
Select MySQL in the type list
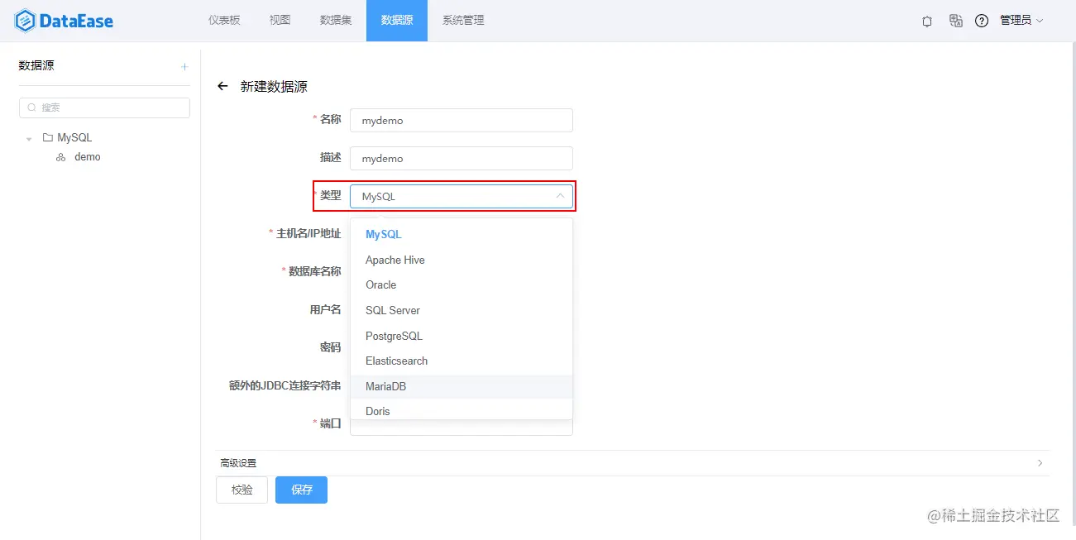click(461, 235)
